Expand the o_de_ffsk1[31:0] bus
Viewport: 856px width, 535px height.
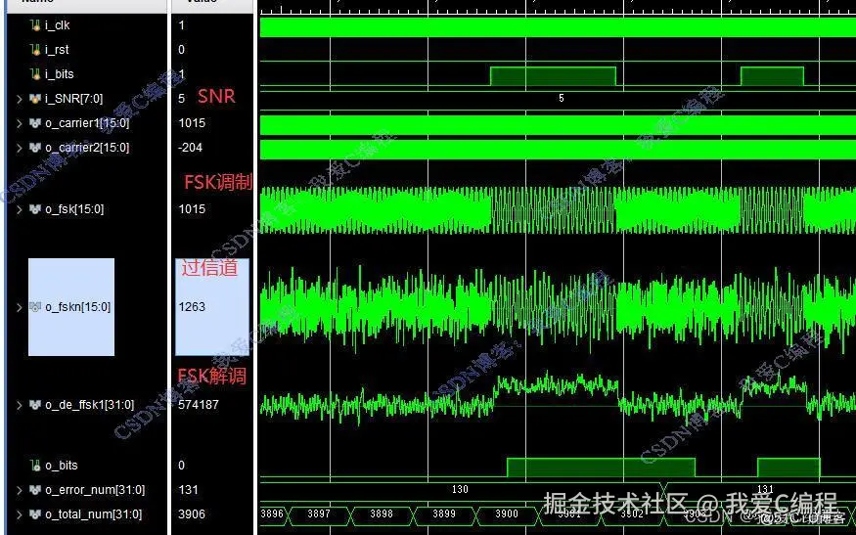[20, 405]
